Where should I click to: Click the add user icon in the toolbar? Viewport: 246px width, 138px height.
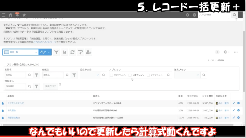click(x=89, y=52)
